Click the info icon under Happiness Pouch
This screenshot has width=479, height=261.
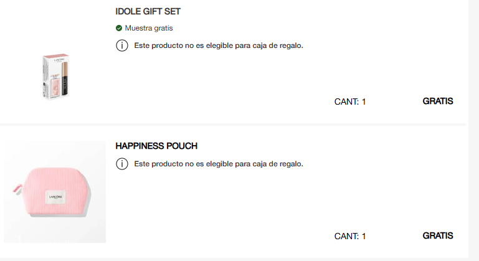coord(121,164)
